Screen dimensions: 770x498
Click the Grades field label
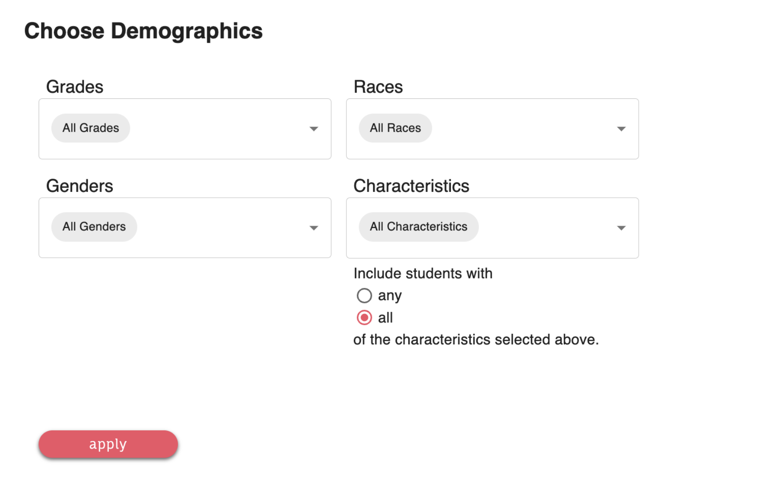pos(75,87)
